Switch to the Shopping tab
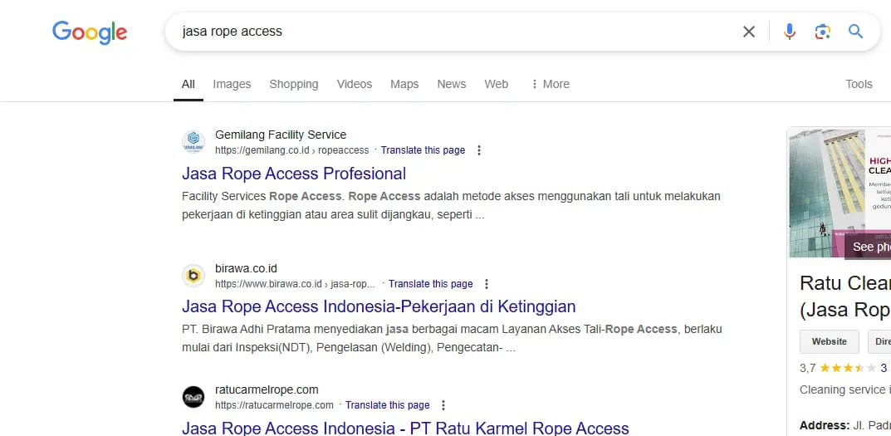This screenshot has height=436, width=891. [294, 84]
